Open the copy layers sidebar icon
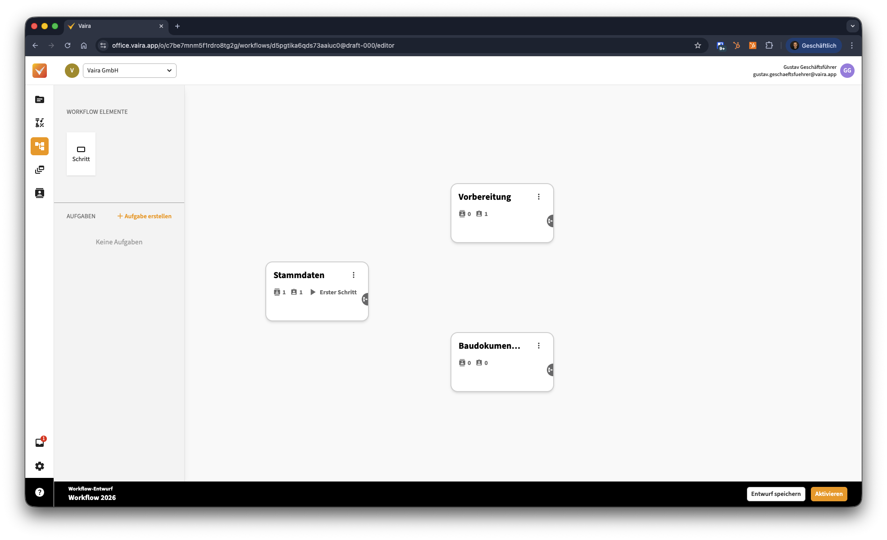 pos(40,170)
